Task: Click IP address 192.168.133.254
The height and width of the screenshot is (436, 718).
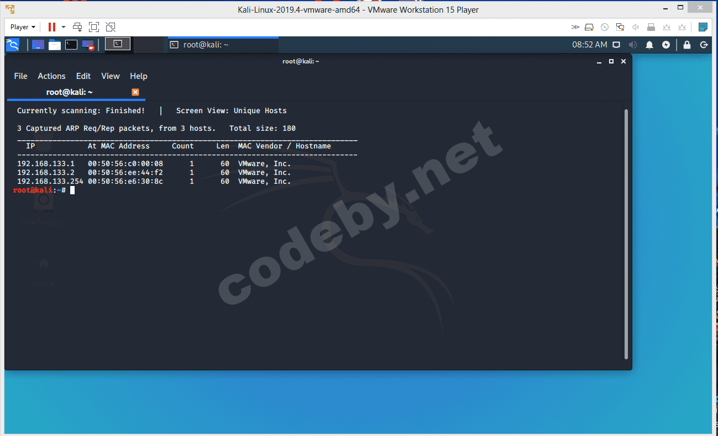Action: click(50, 182)
